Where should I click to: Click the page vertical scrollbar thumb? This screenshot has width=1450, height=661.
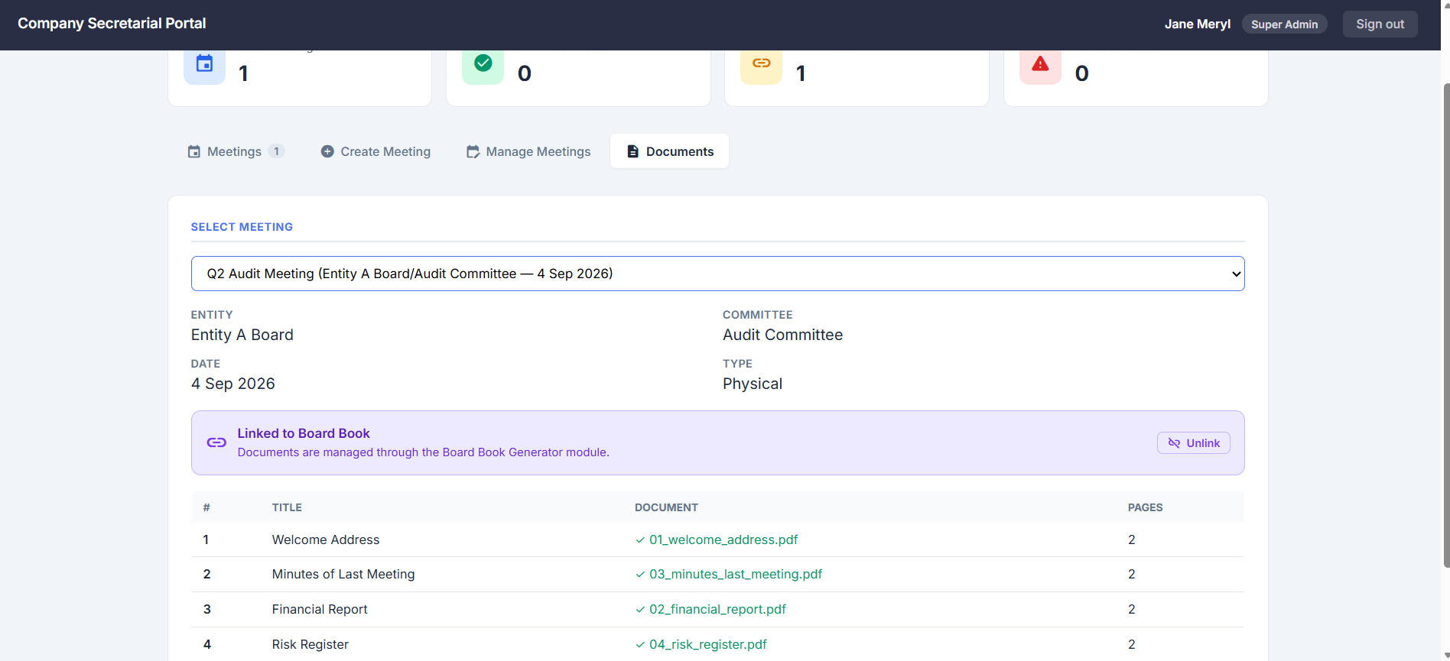click(1445, 325)
